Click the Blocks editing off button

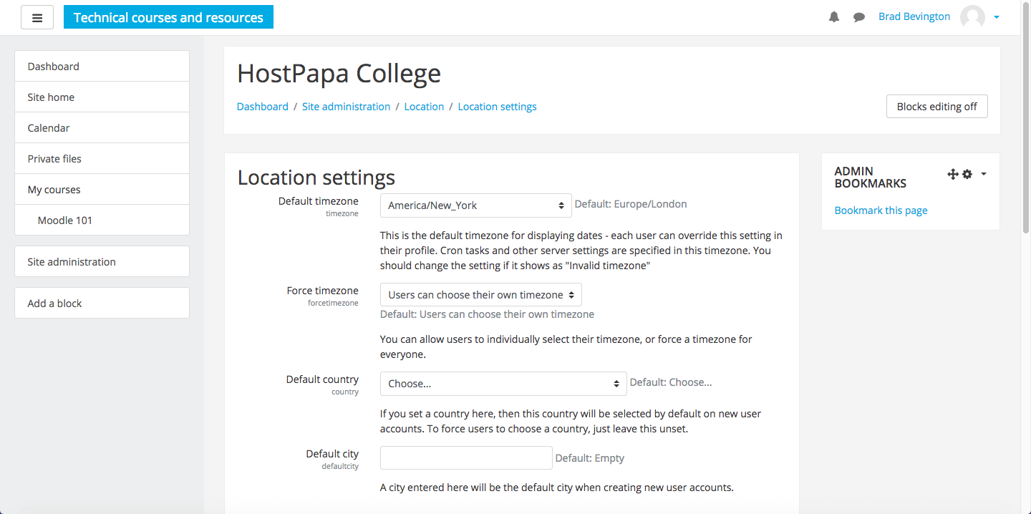click(x=936, y=107)
